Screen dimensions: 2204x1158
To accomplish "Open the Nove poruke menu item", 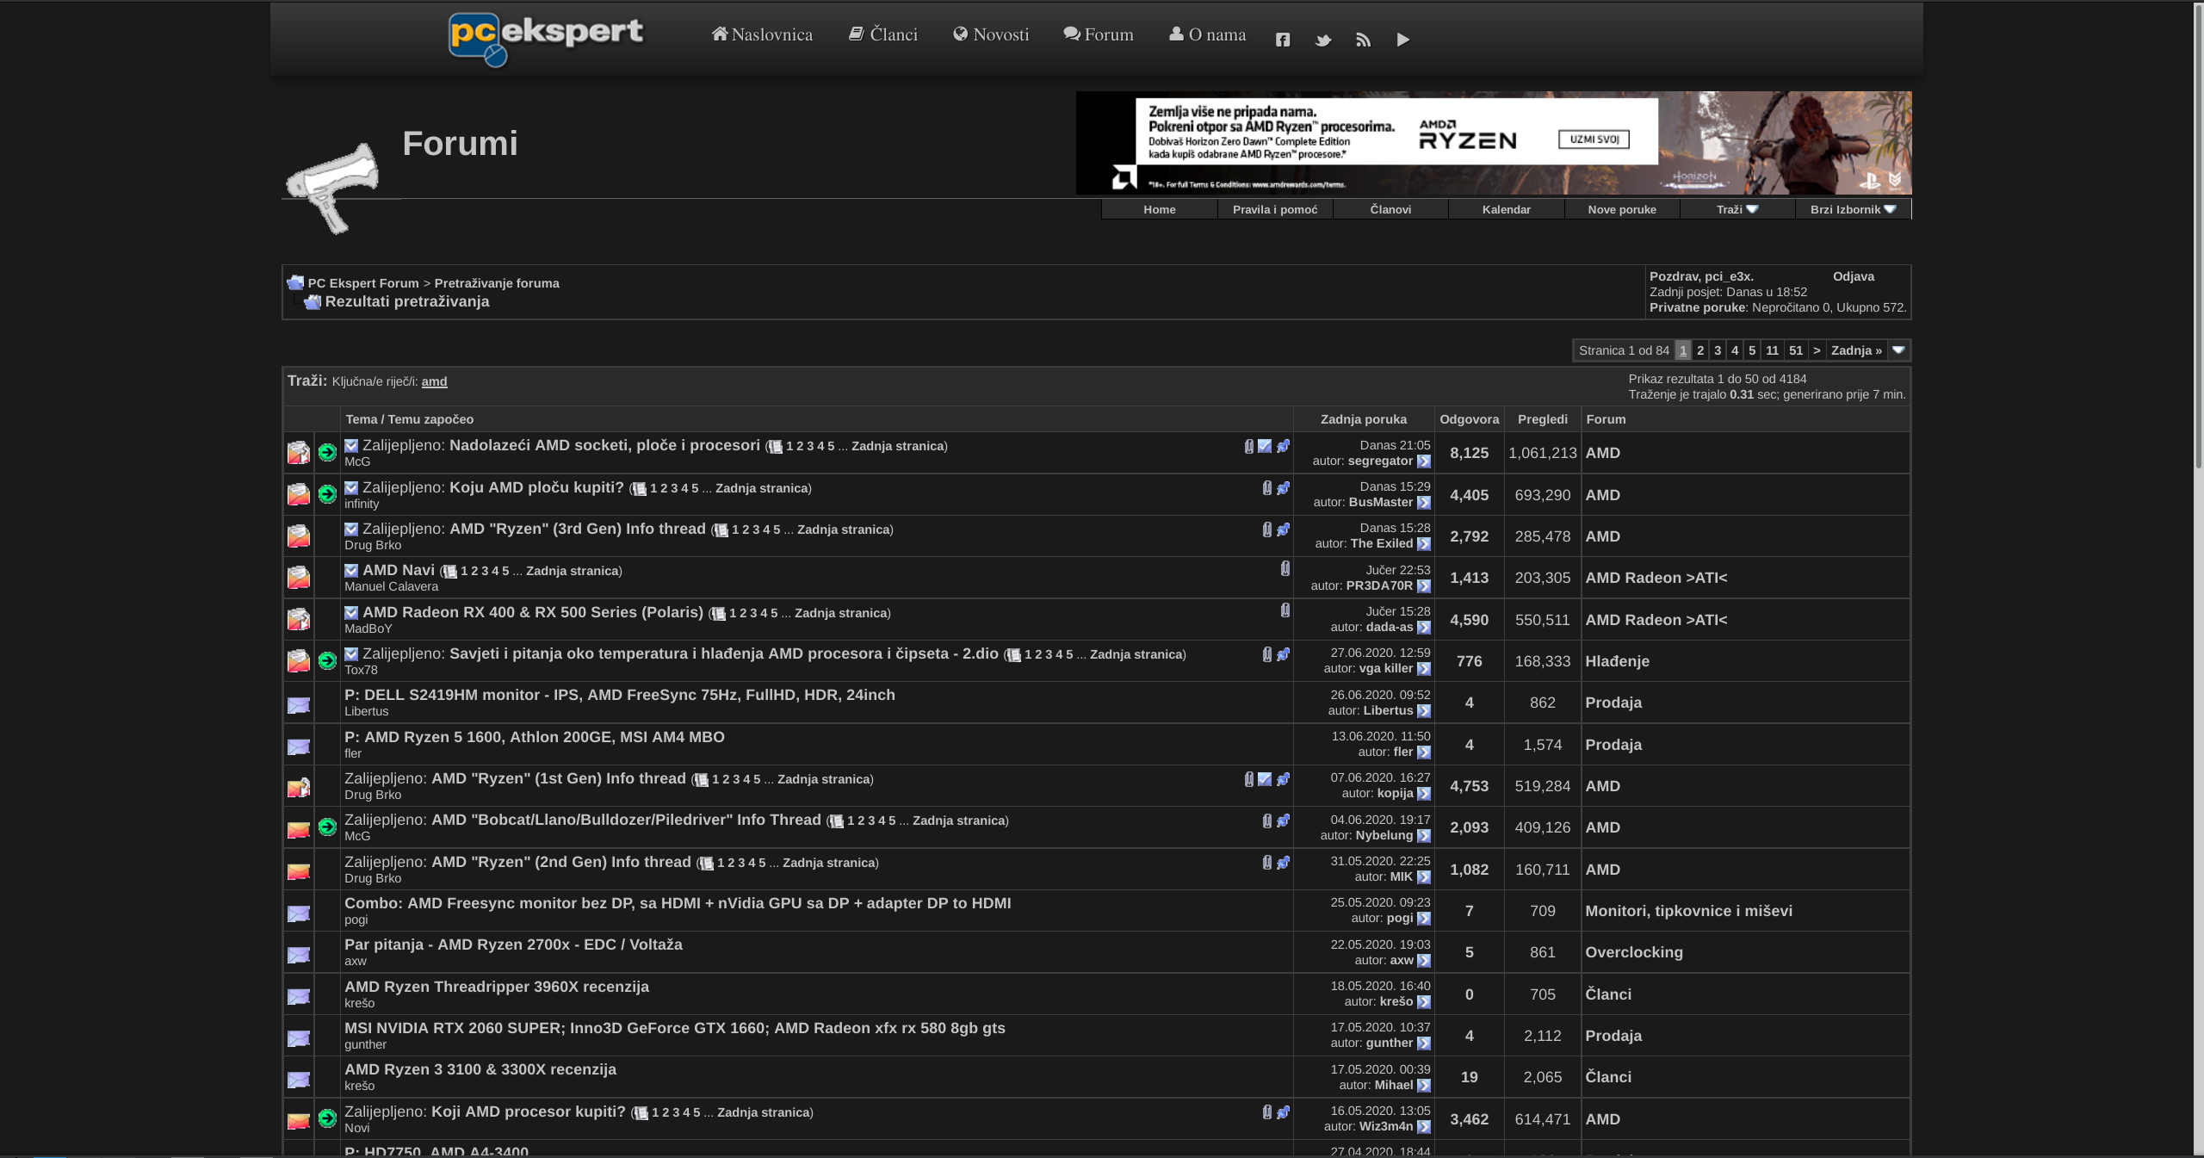I will coord(1621,209).
